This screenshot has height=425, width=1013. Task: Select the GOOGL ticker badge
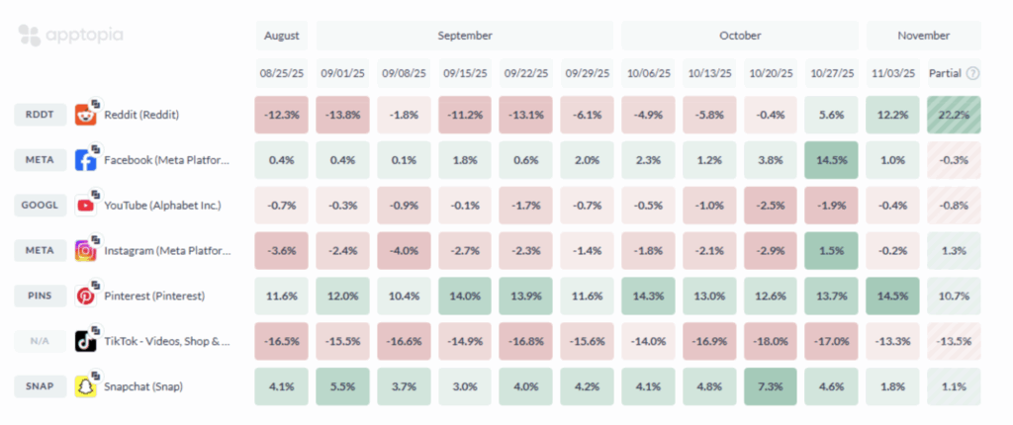tap(40, 206)
